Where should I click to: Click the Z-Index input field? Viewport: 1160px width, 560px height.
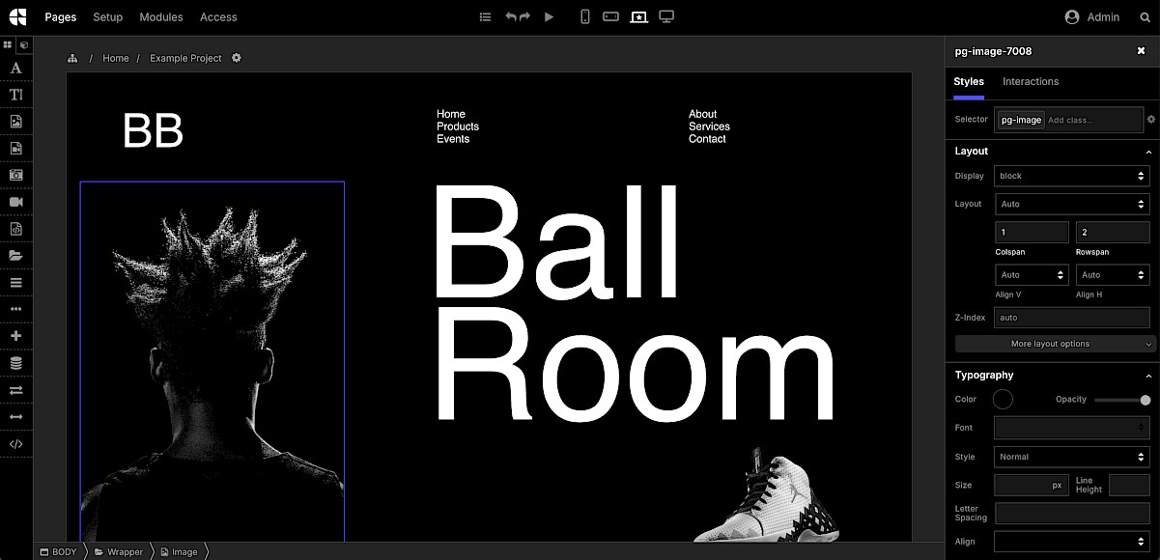1071,317
